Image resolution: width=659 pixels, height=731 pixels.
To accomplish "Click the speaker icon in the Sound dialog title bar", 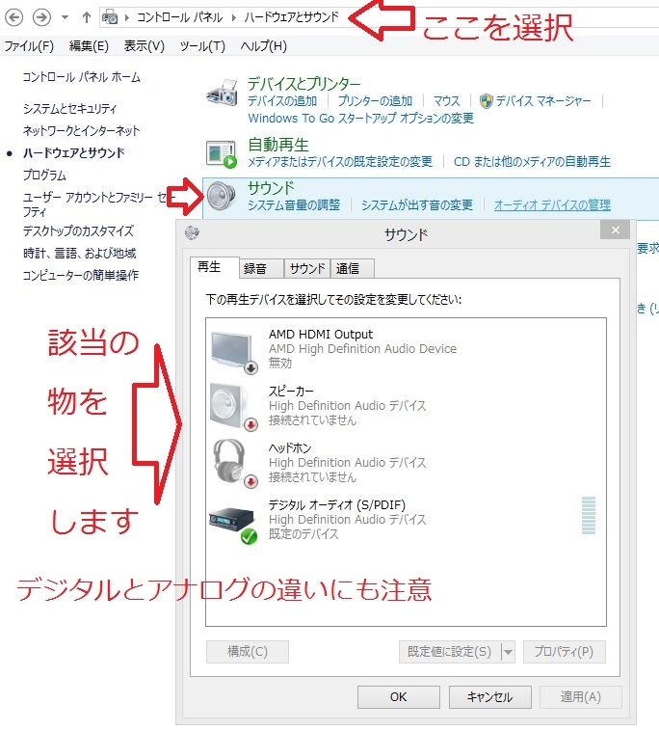I will point(192,232).
